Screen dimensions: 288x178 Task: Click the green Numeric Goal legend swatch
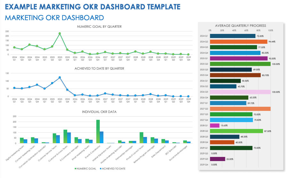(x=76, y=168)
